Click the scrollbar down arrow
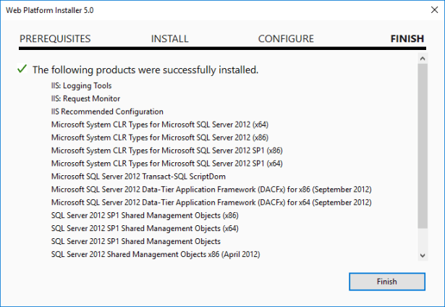 click(x=423, y=256)
